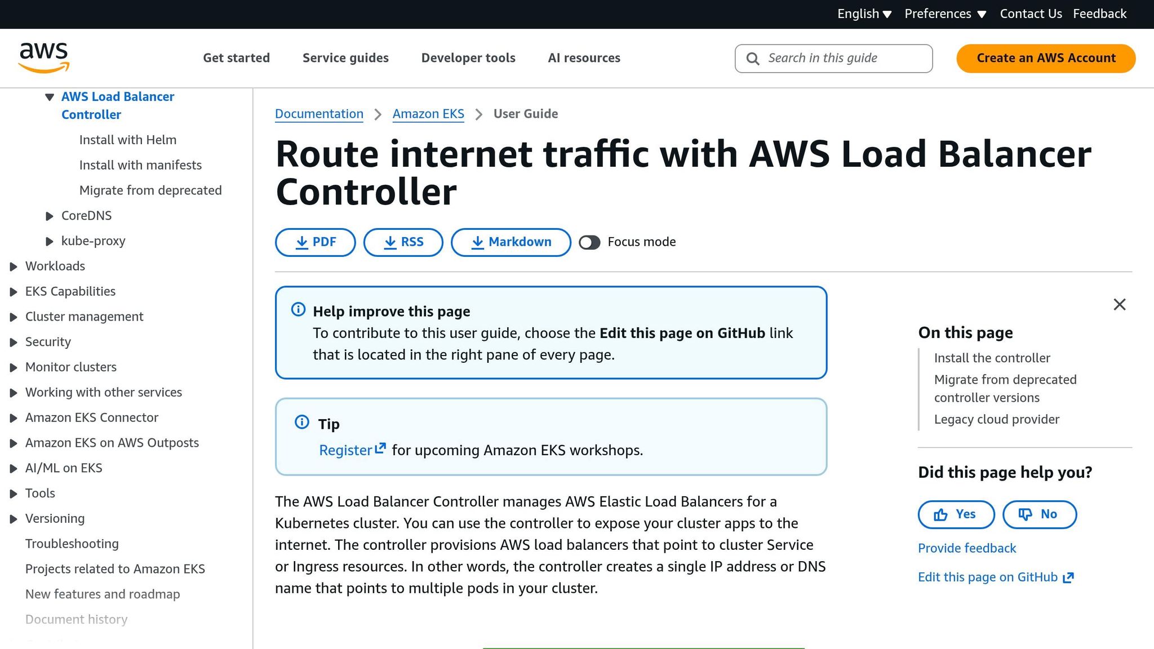Viewport: 1154px width, 649px height.
Task: Expand Monitor clusters section
Action: (x=14, y=368)
